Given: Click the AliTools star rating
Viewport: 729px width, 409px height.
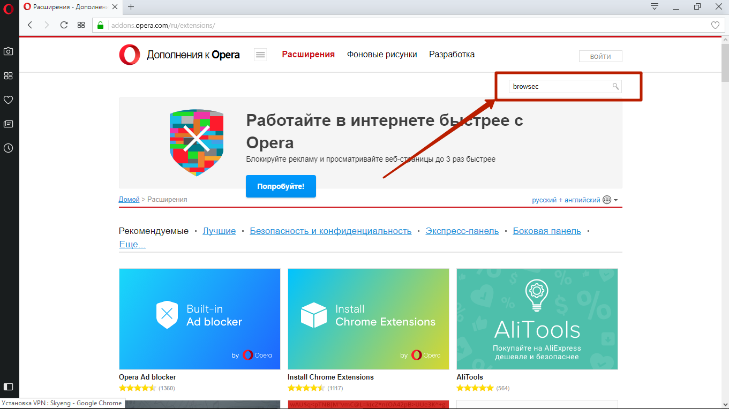Looking at the screenshot, I should (475, 388).
